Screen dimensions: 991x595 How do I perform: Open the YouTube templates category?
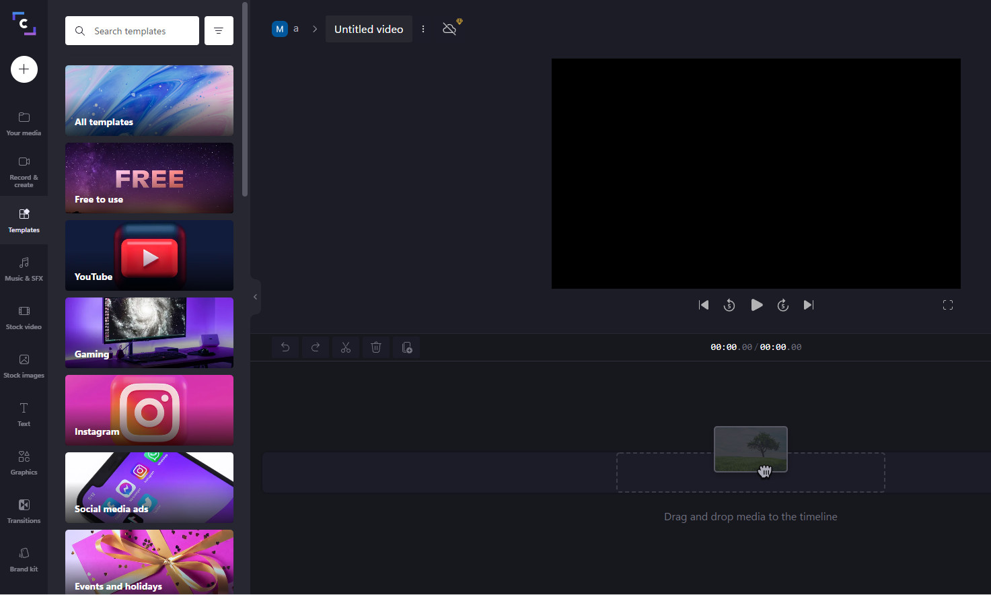[149, 256]
